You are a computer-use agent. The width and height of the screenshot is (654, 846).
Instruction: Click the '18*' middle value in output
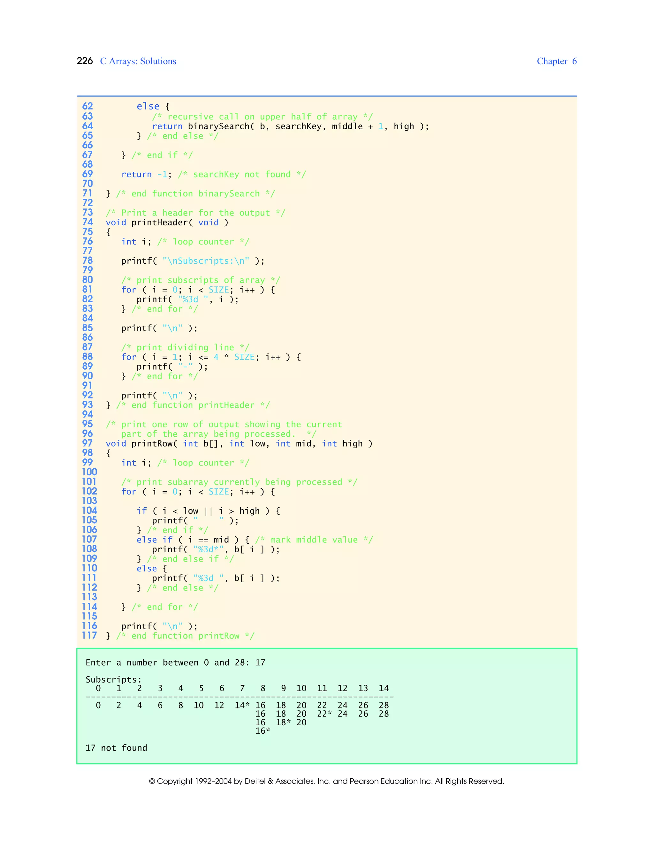283,722
